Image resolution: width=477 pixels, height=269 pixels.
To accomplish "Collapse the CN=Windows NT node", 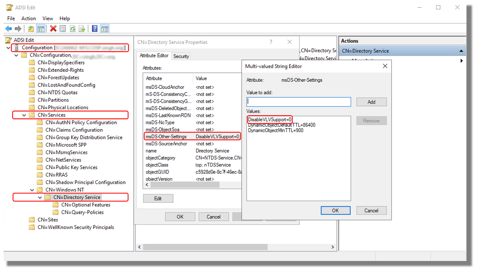I will [32, 190].
